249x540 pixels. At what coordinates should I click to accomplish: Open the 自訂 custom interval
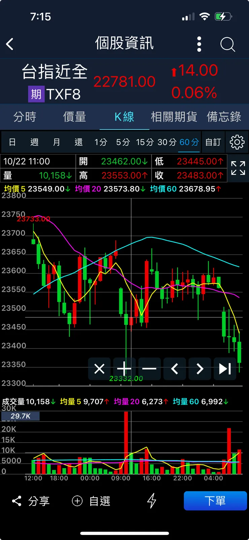pos(213,142)
